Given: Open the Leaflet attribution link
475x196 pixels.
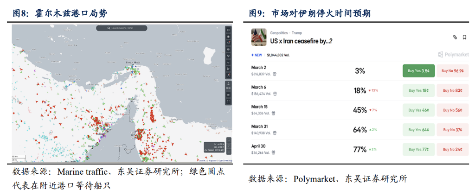Looking at the screenshot, I should 202,161.
